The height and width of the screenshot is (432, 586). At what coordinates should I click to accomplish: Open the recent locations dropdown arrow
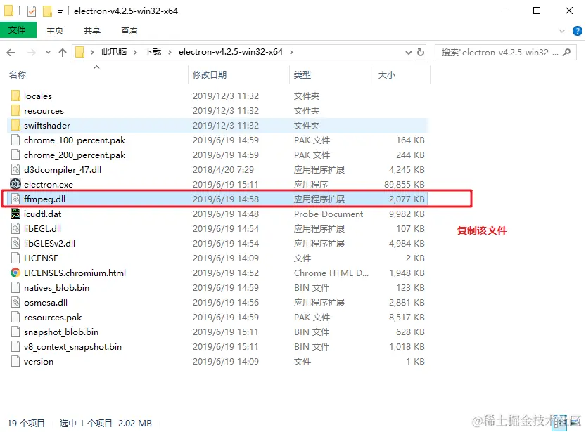click(48, 53)
